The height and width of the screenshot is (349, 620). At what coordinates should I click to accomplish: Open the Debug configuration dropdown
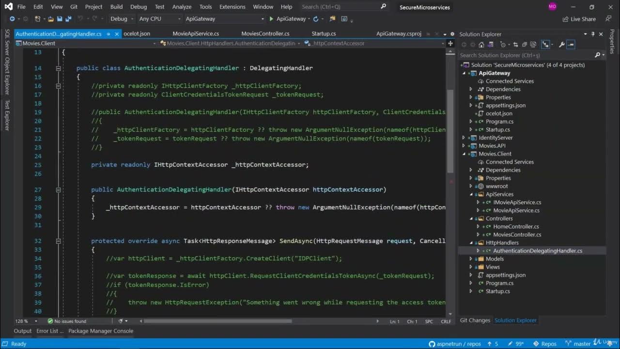pyautogui.click(x=121, y=19)
